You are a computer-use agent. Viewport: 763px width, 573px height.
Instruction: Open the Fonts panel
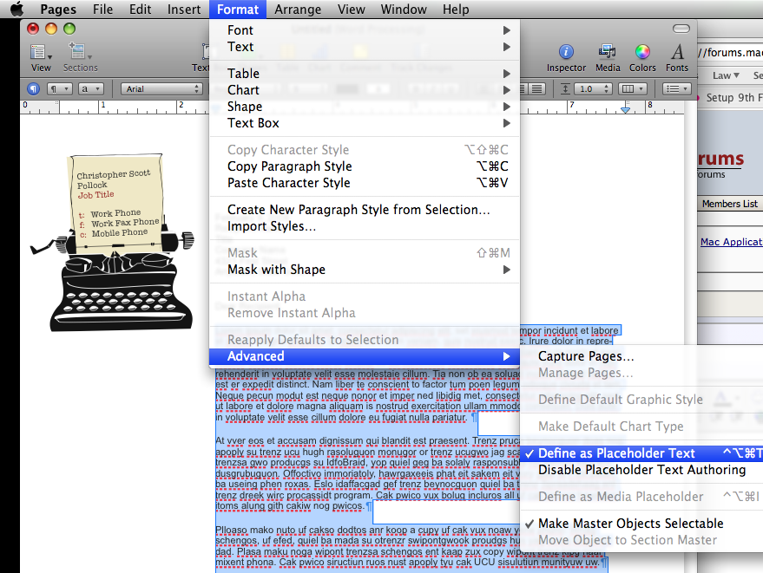677,57
